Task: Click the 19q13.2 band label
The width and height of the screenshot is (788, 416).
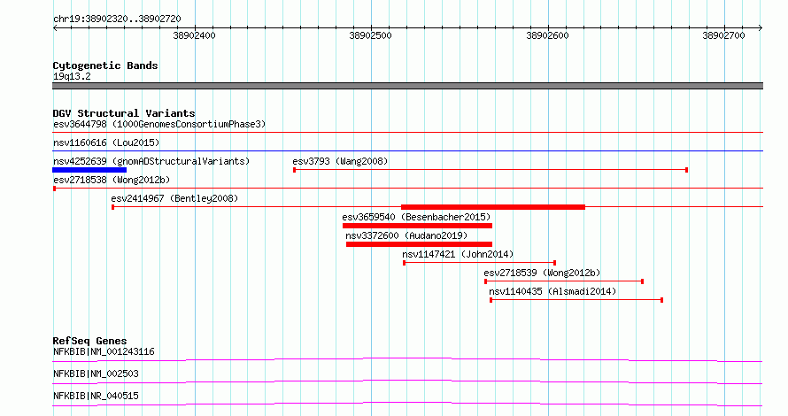Action: 72,76
